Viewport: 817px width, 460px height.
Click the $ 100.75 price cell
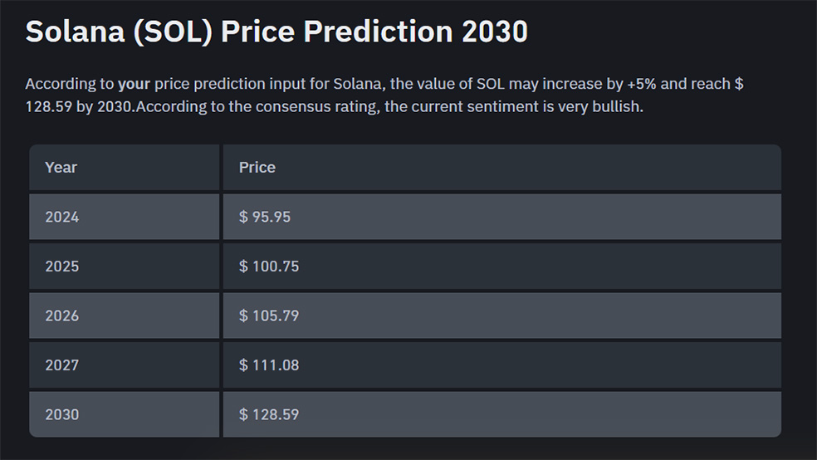point(502,267)
